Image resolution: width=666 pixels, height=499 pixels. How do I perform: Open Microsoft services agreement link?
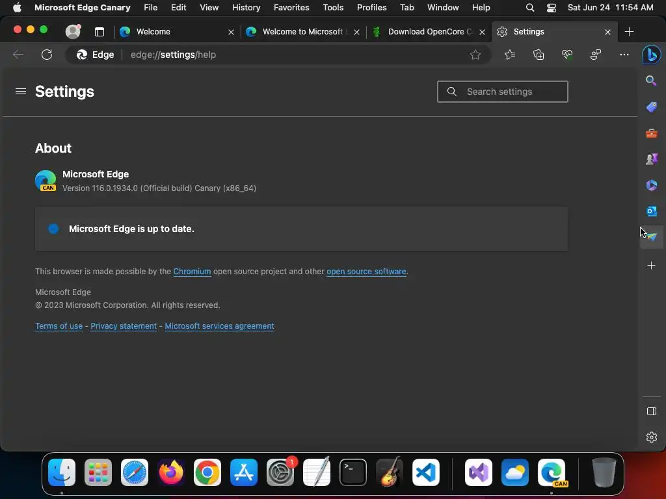tap(220, 326)
